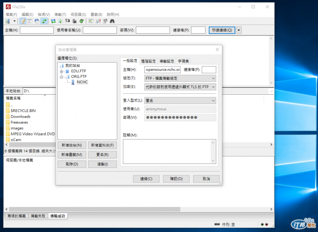Select the EDU.FTP tree item
The width and height of the screenshot is (318, 232).
(78, 71)
